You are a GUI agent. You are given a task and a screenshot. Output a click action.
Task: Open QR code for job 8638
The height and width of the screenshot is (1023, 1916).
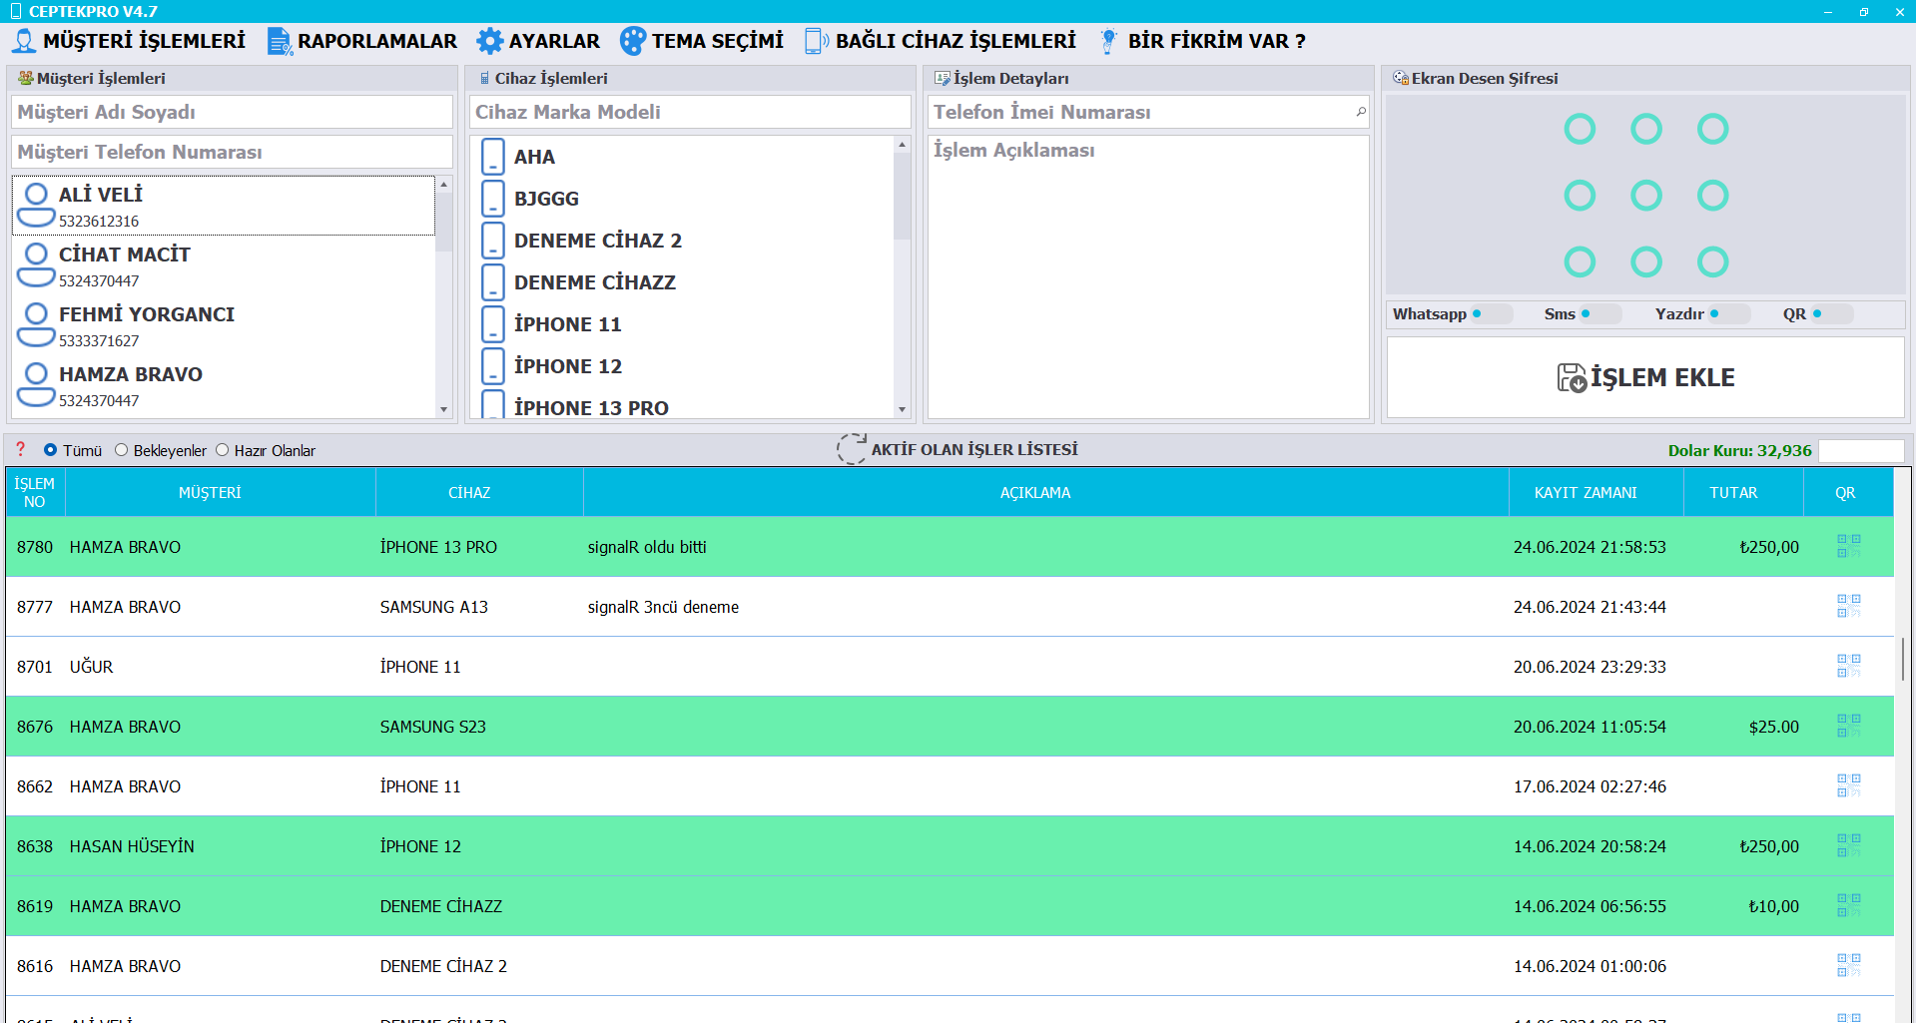(1848, 845)
